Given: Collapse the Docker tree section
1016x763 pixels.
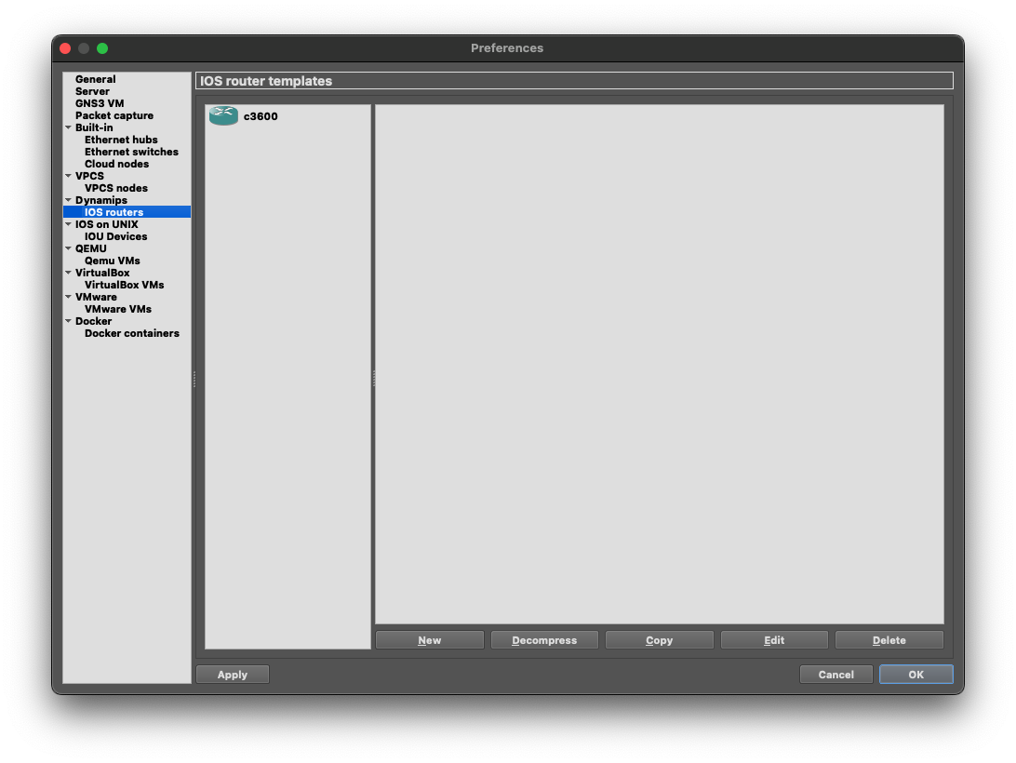Looking at the screenshot, I should tap(69, 321).
